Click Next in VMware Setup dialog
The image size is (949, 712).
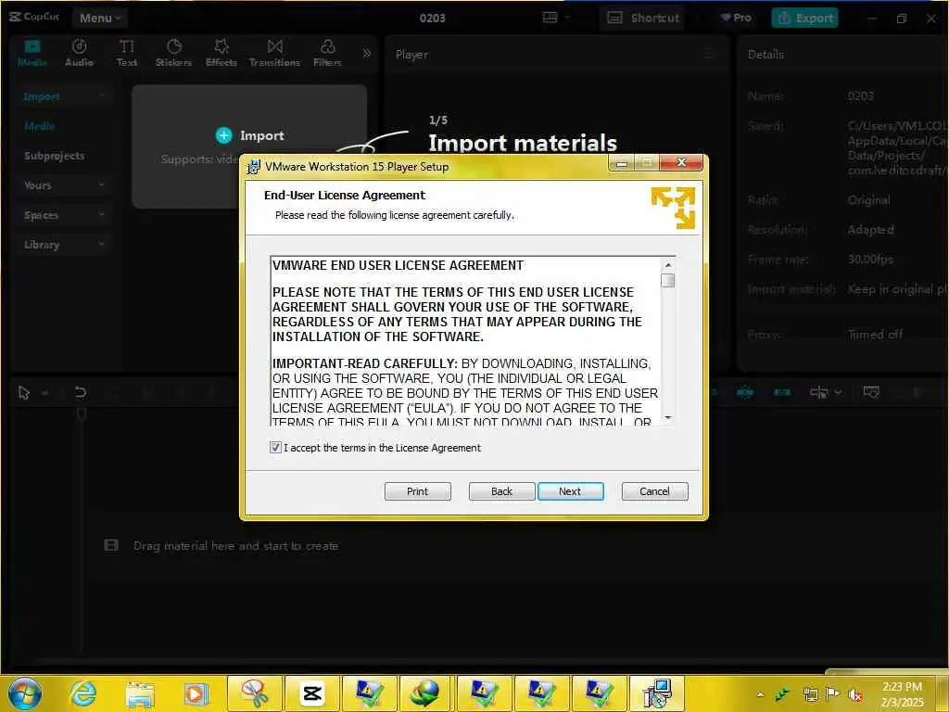[x=570, y=491]
